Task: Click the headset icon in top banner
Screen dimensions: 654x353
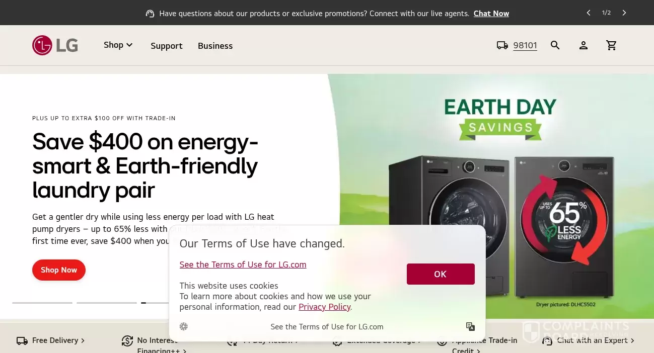Action: click(x=150, y=14)
